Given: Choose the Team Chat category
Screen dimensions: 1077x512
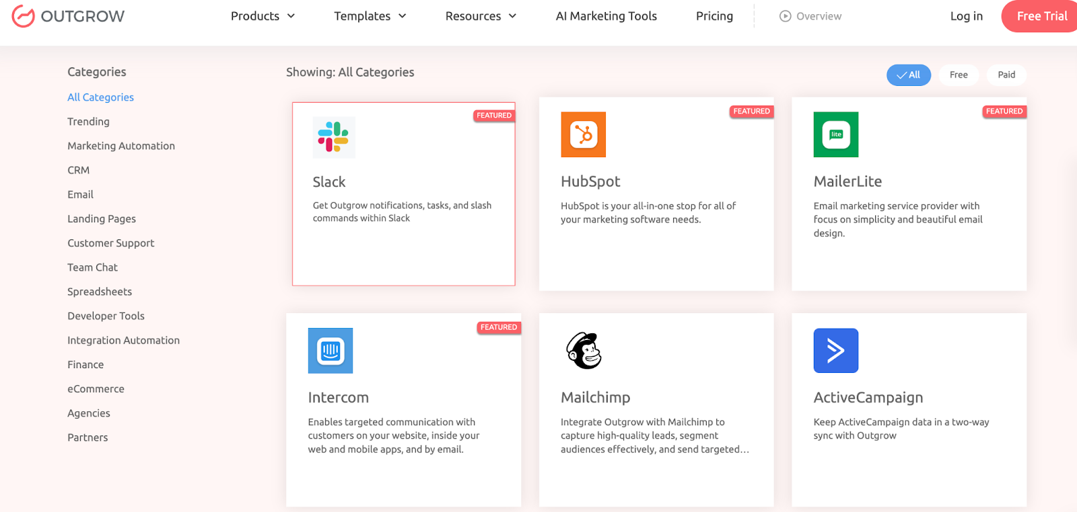Looking at the screenshot, I should point(92,267).
